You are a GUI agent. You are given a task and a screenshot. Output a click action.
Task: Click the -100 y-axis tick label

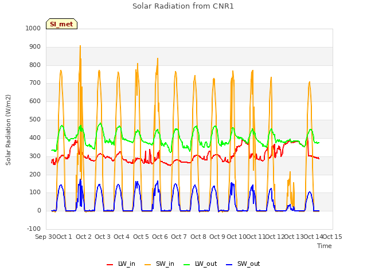point(34,229)
